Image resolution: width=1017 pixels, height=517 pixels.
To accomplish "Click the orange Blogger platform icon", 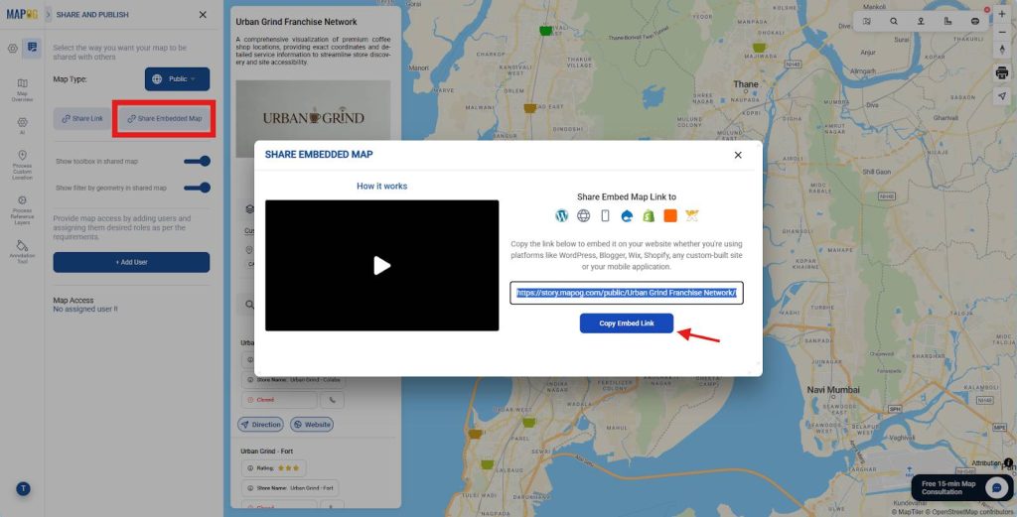I will 670,215.
